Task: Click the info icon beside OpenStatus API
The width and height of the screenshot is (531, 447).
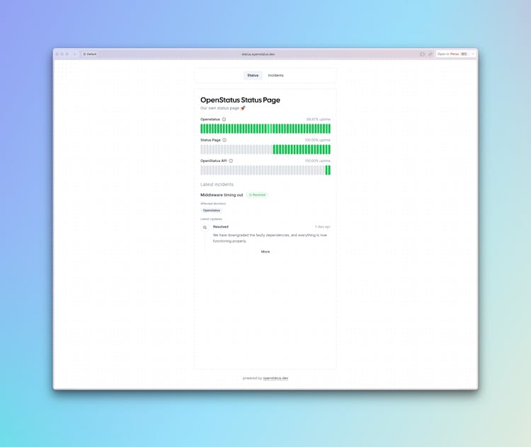Action: (231, 161)
